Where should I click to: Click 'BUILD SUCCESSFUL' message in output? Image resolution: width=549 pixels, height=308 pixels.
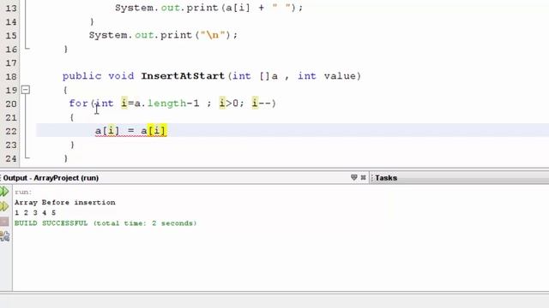pos(51,223)
